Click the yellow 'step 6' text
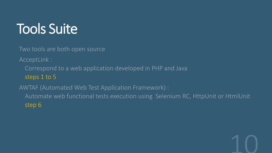Viewport: 272px width, 153px height. coord(33,105)
